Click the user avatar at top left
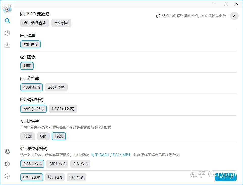243x185 pixels. pyautogui.click(x=7, y=9)
